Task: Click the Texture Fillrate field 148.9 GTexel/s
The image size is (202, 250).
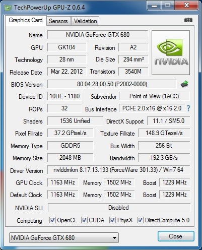Action: (164, 133)
